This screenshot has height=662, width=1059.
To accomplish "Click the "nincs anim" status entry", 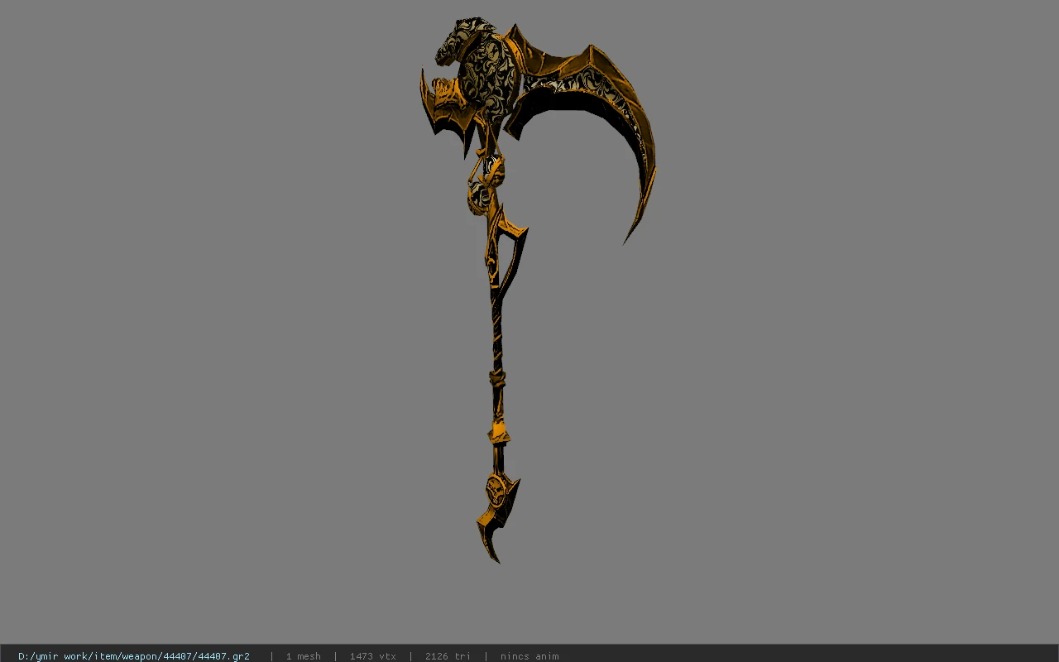I will pos(529,656).
